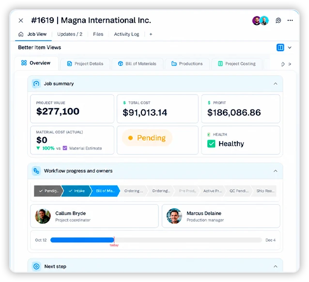Select the Intake workflow stage

77,191
